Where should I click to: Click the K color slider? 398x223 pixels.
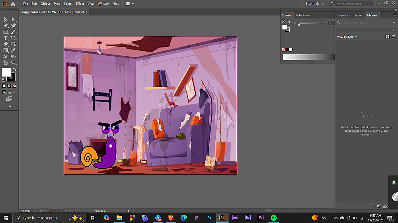tap(312, 24)
